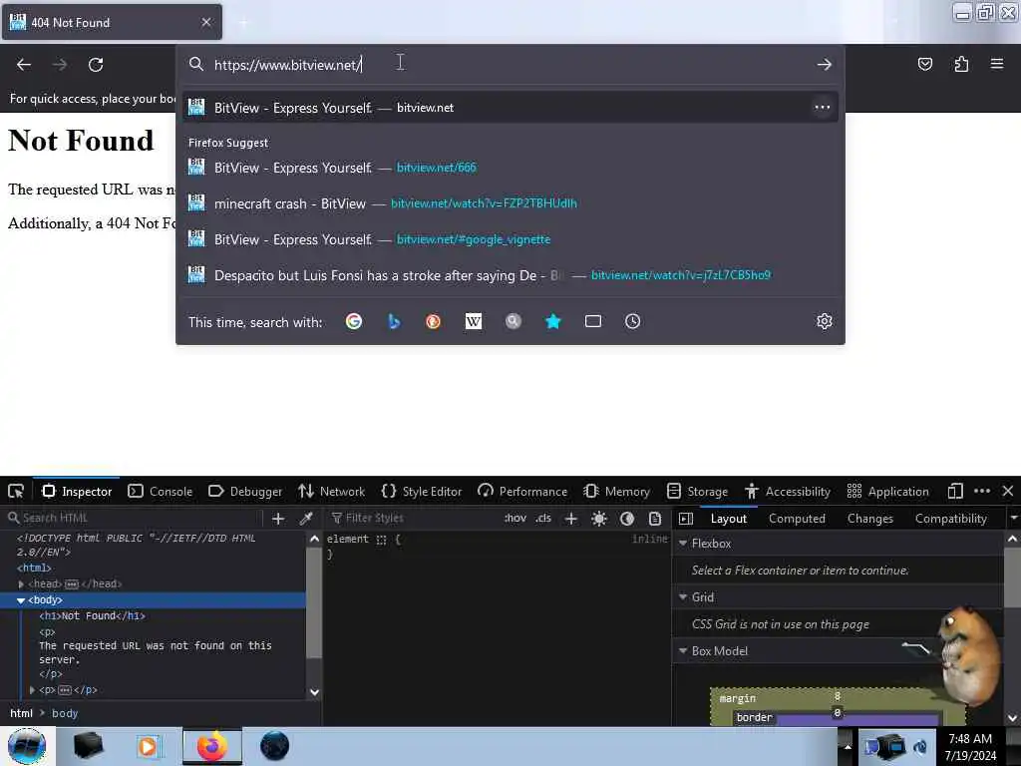Collapse the Flexbox section
This screenshot has width=1021, height=766.
683,544
